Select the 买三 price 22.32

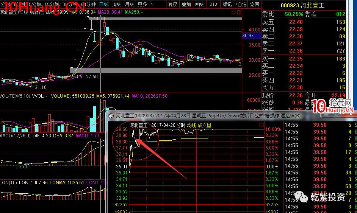click(296, 73)
